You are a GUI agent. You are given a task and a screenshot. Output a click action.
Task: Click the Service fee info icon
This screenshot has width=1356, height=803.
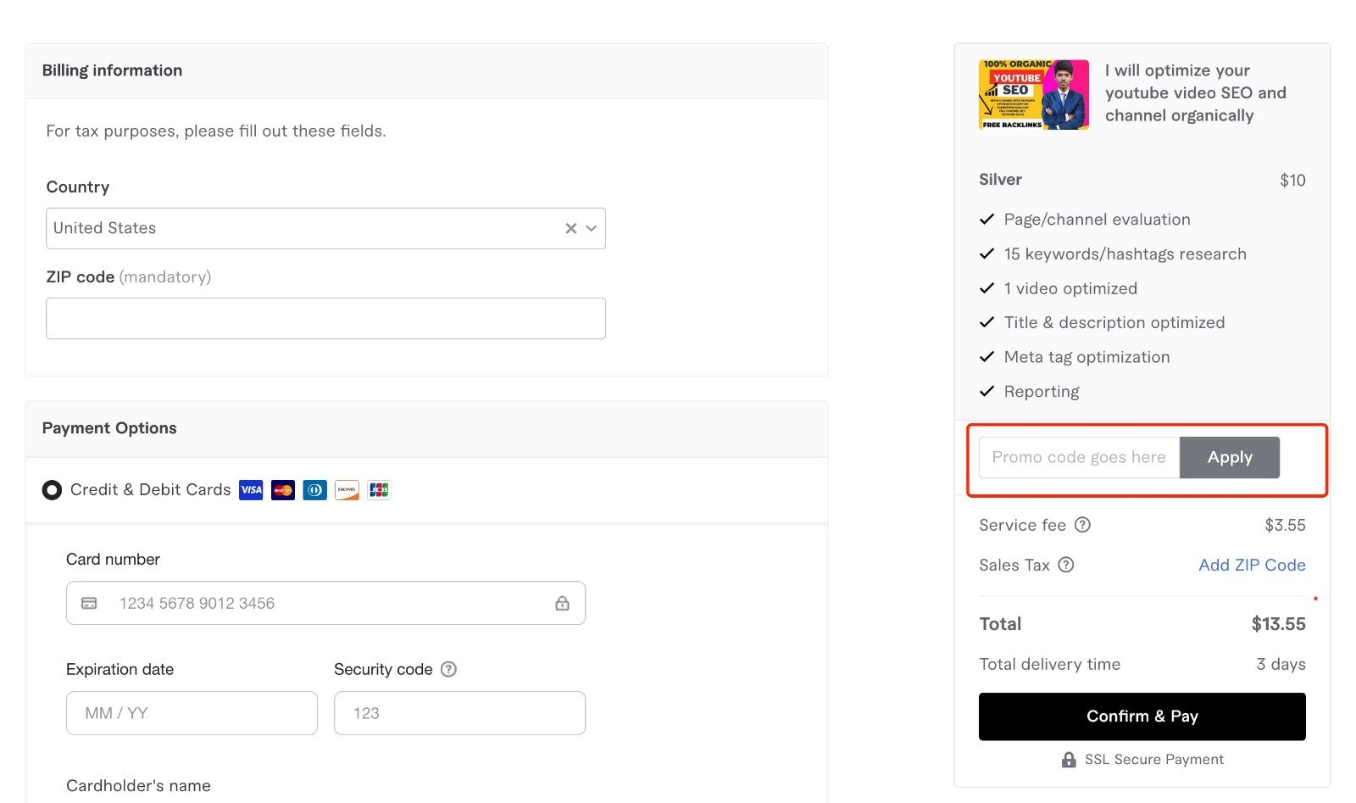point(1083,525)
